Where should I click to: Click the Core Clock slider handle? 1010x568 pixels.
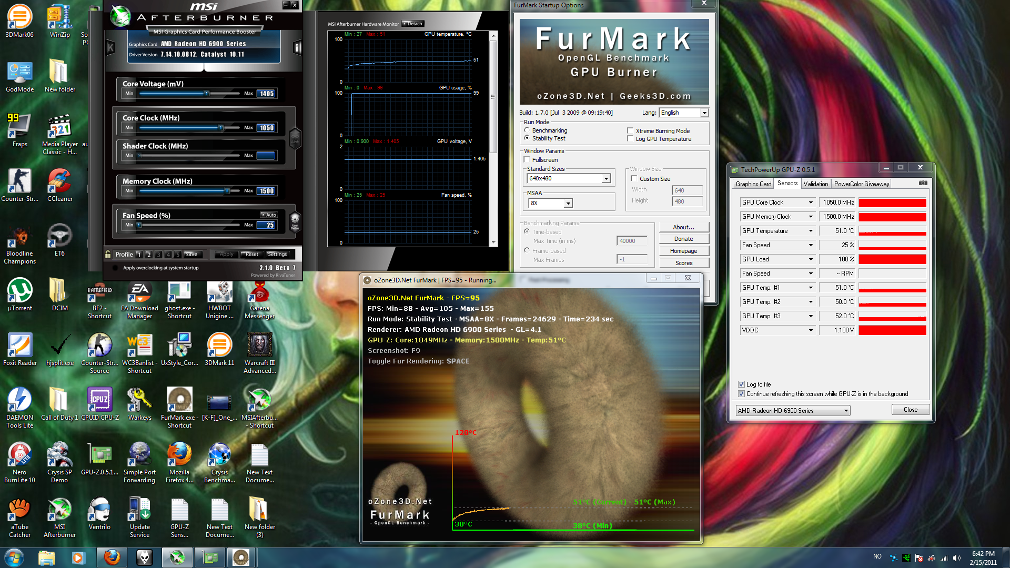[221, 127]
